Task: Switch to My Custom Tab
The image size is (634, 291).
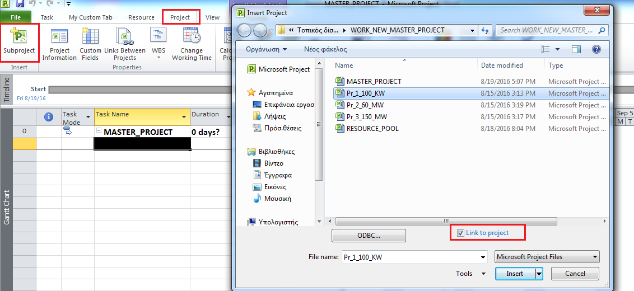Action: tap(91, 17)
